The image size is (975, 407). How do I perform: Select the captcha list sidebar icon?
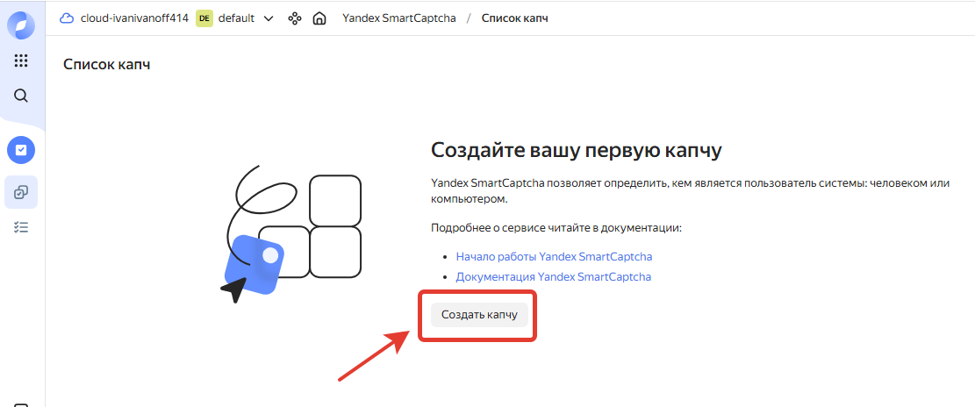tap(21, 191)
